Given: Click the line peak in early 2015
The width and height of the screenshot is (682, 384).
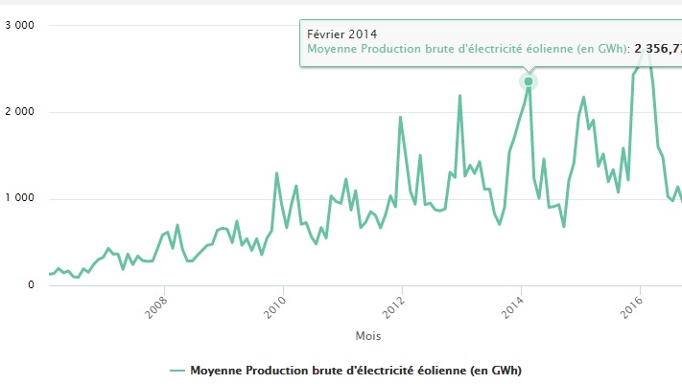Looking at the screenshot, I should coord(583,98).
